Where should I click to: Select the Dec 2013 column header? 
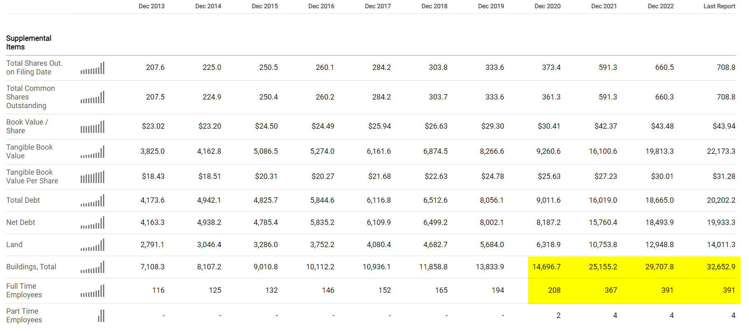(152, 6)
